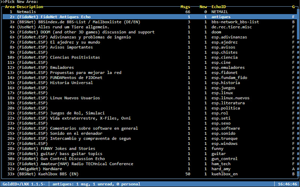
Task: Click the GoldED+/LNX 1.1.5- version label
Action: pyautogui.click(x=24, y=184)
